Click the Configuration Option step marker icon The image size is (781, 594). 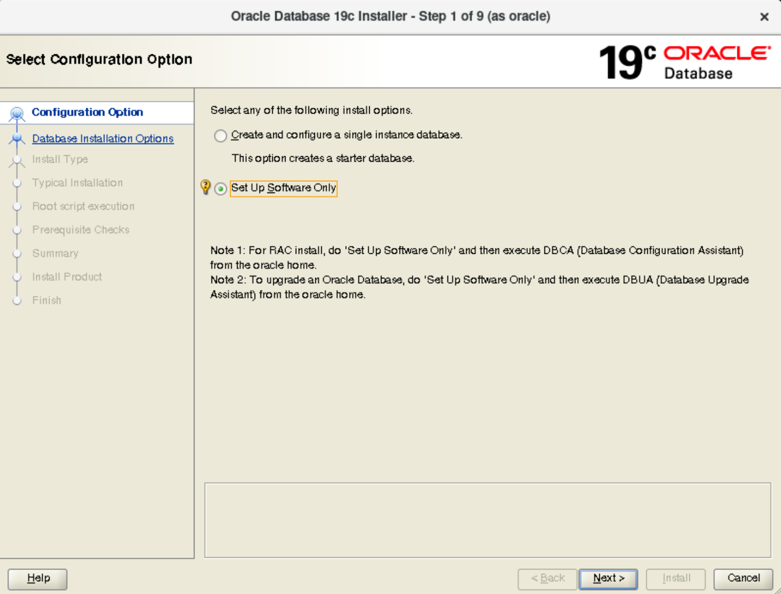(17, 114)
